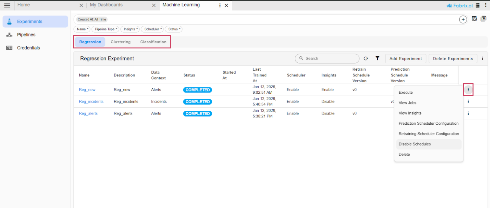
Task: Expand the Status filter dropdown
Action: [x=174, y=29]
